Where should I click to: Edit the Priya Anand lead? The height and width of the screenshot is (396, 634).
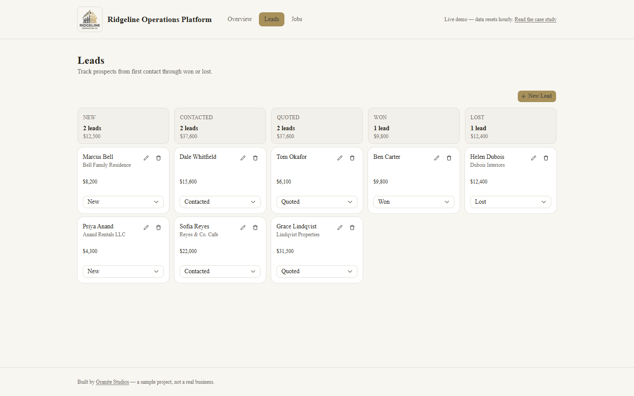pyautogui.click(x=146, y=227)
